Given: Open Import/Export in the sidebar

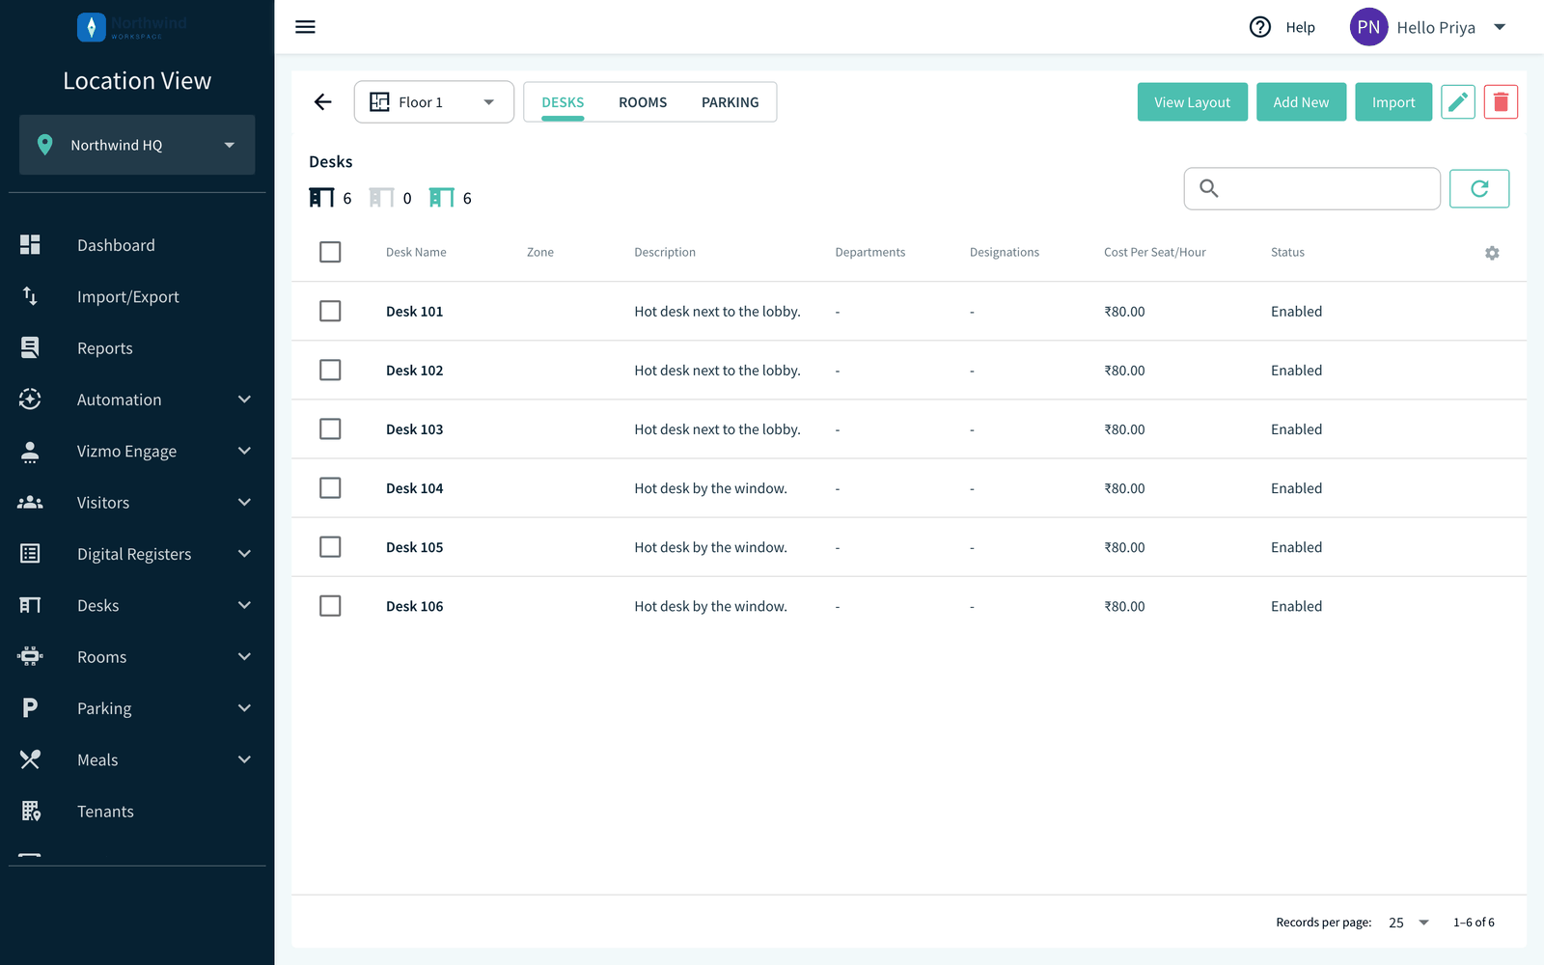Looking at the screenshot, I should tap(137, 296).
